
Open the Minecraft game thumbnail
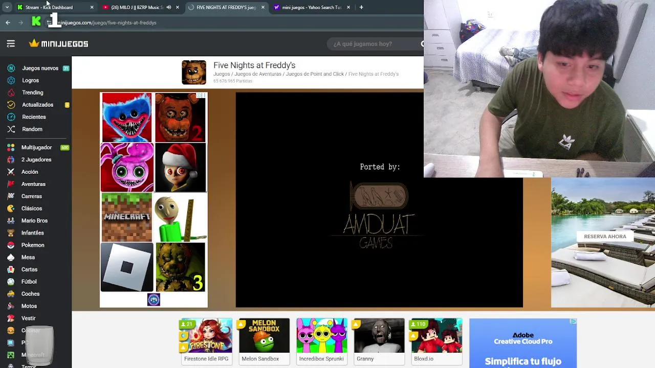point(127,217)
